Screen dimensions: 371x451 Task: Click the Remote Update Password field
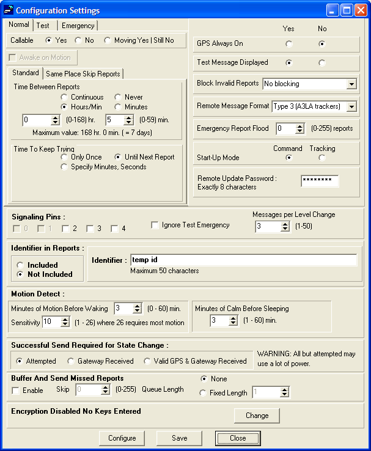pyautogui.click(x=320, y=182)
